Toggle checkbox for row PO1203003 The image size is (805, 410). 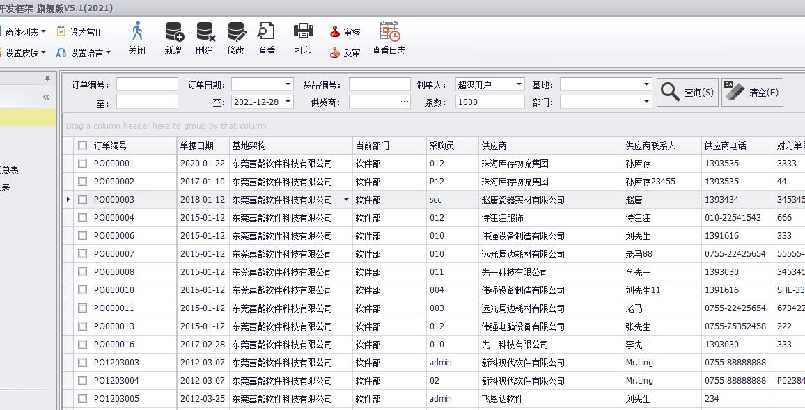[x=83, y=363]
